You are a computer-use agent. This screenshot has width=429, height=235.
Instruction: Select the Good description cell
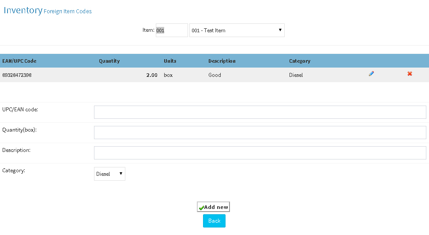click(x=215, y=75)
